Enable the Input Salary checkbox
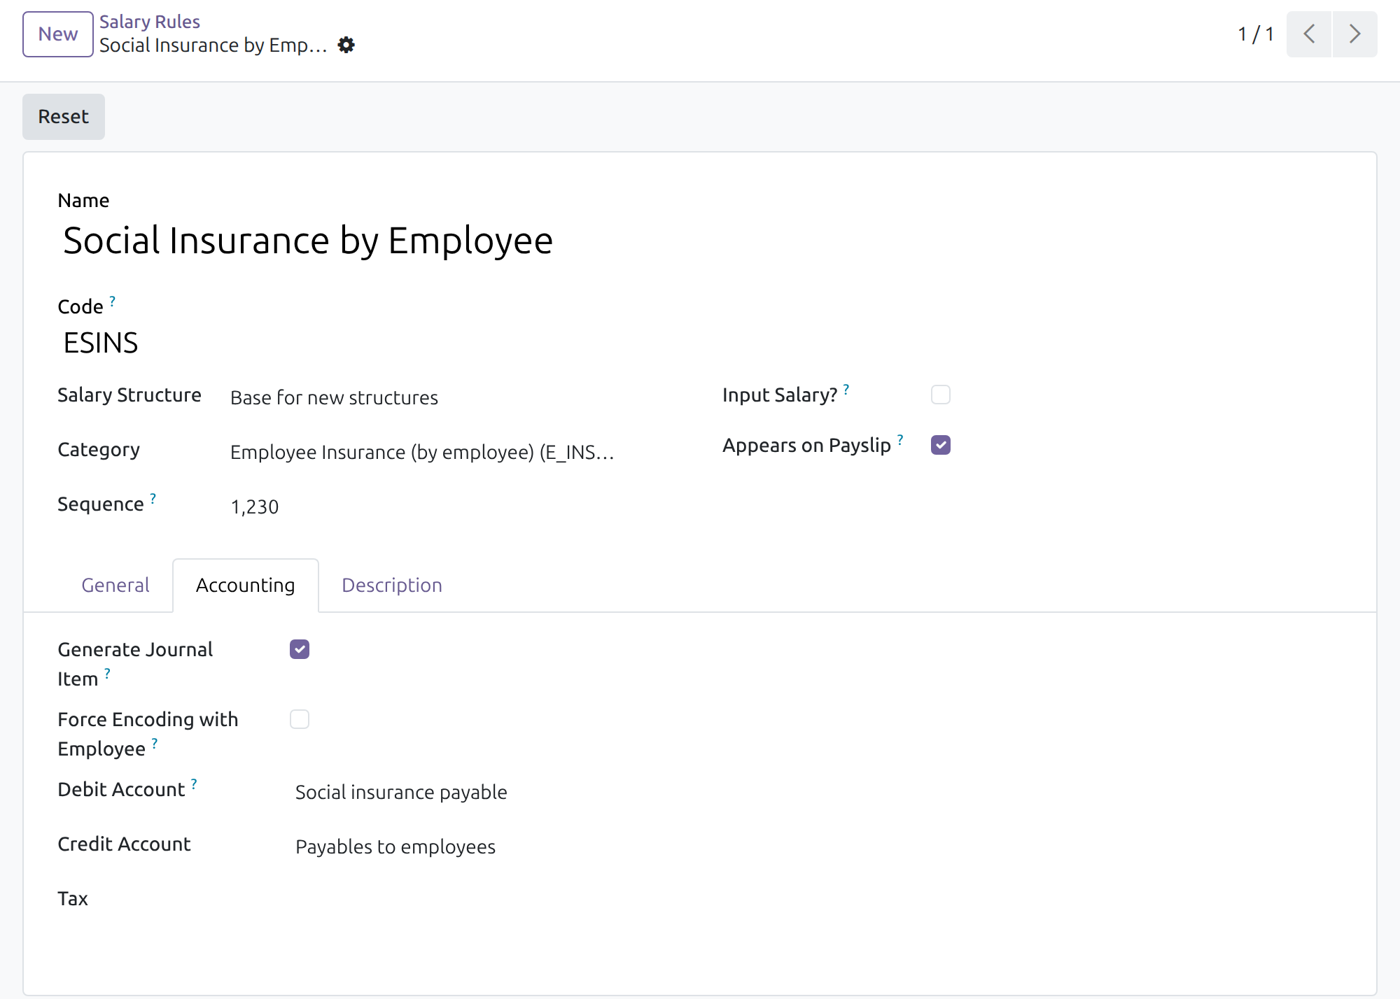 click(941, 395)
